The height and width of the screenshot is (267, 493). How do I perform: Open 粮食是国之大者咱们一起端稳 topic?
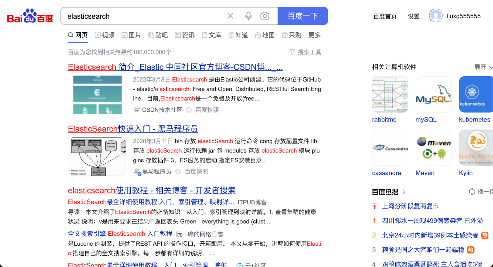[x=423, y=250]
